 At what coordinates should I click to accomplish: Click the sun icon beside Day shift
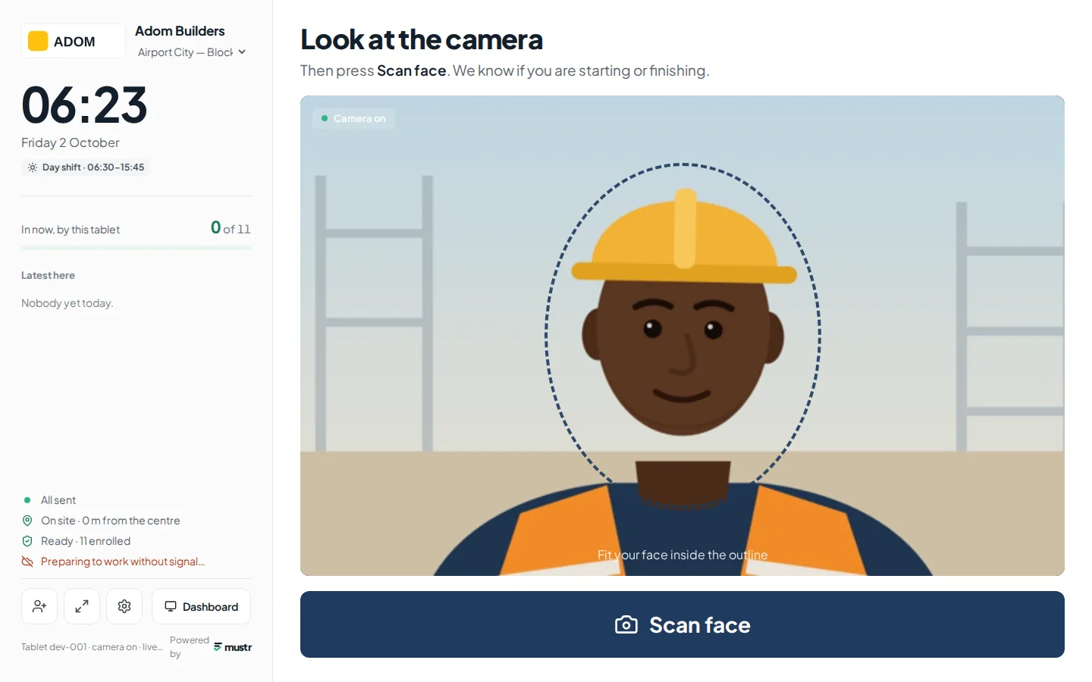pyautogui.click(x=32, y=167)
